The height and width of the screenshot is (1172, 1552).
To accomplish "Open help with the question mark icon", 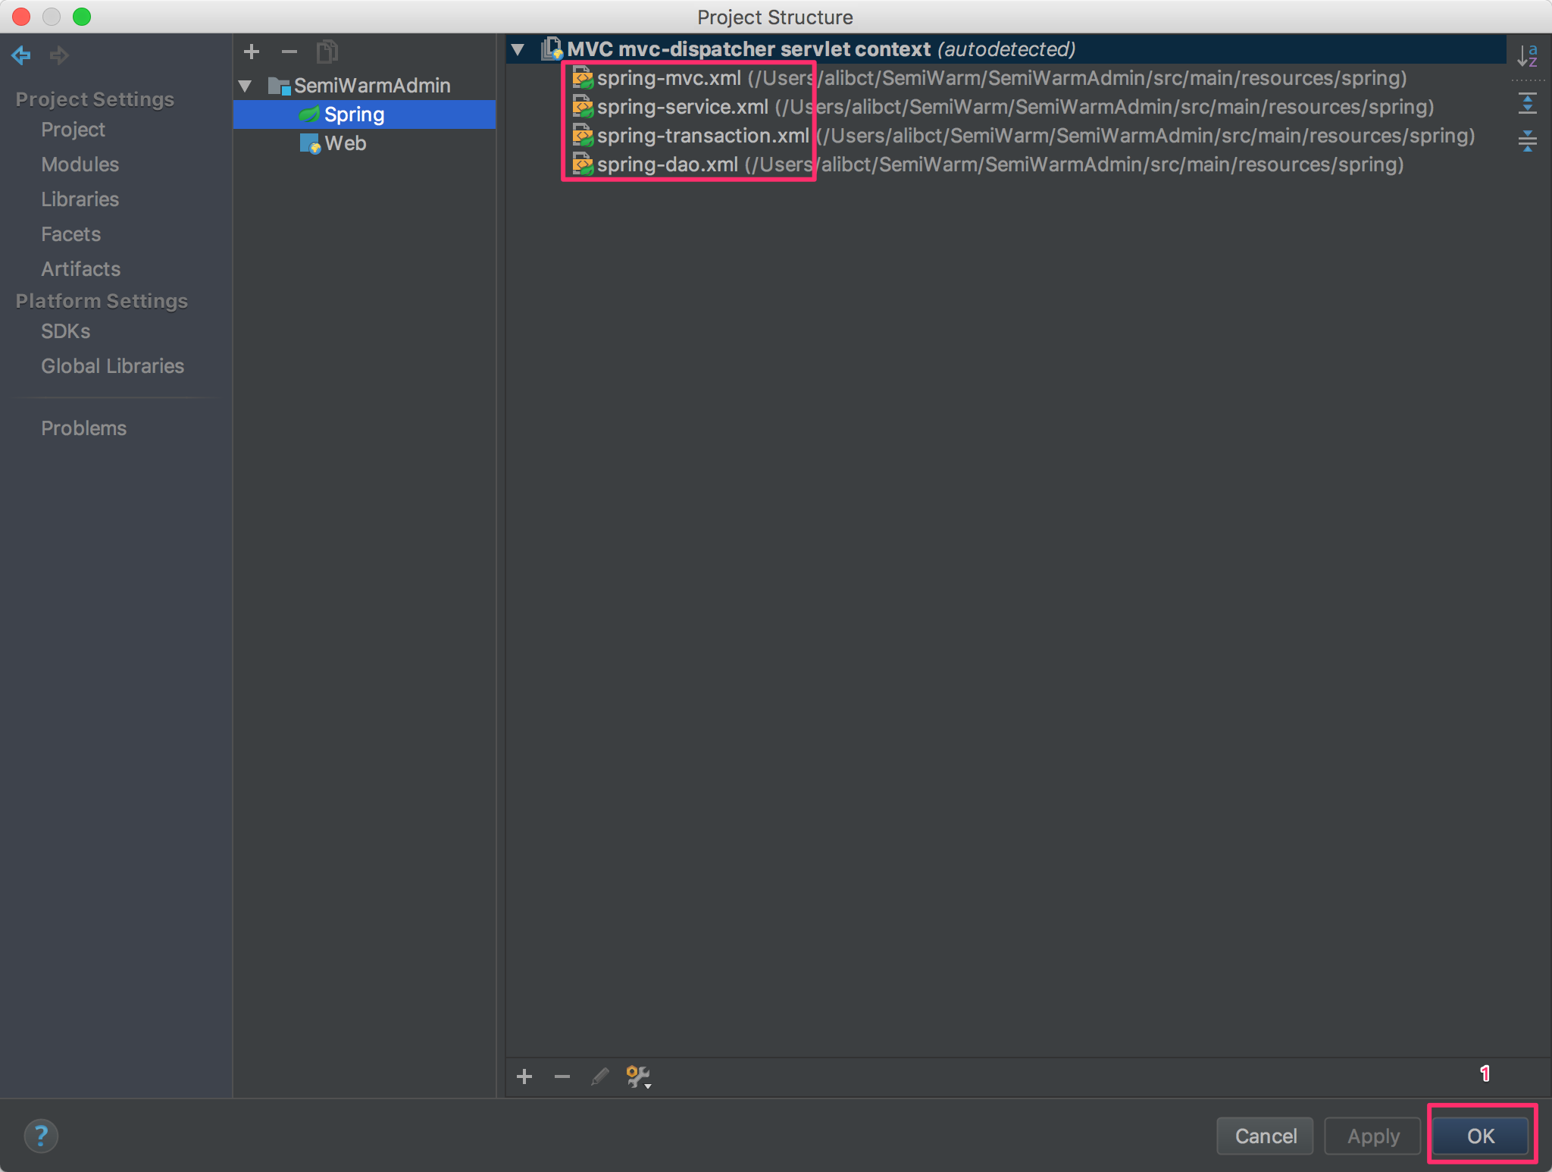I will click(x=41, y=1136).
